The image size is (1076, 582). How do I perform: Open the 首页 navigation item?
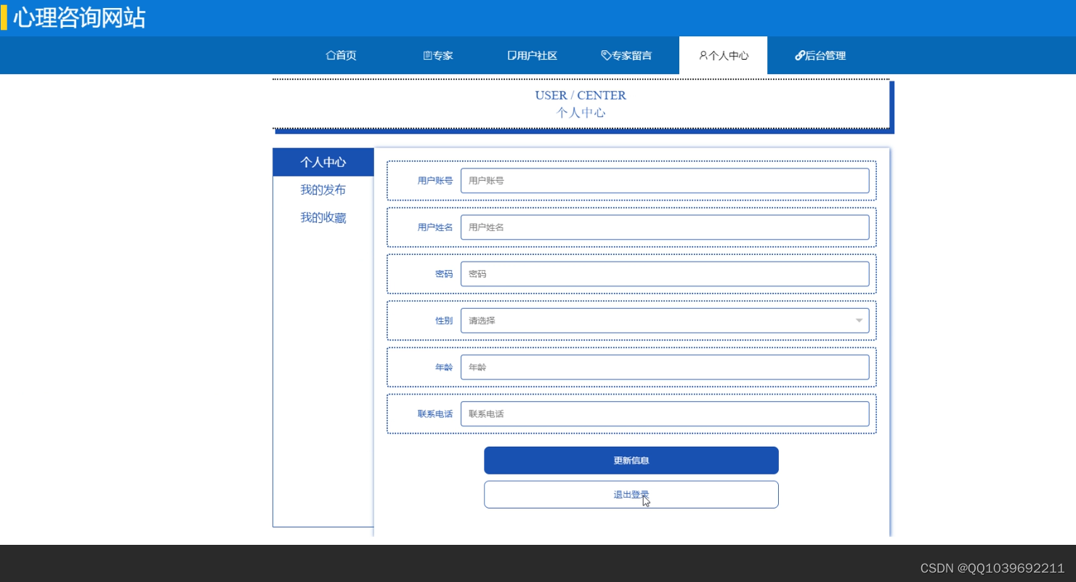pos(341,55)
